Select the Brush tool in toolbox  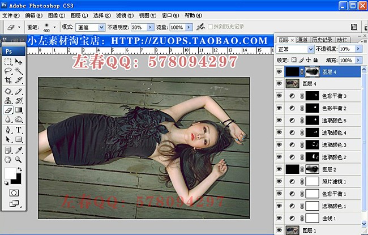(18, 91)
